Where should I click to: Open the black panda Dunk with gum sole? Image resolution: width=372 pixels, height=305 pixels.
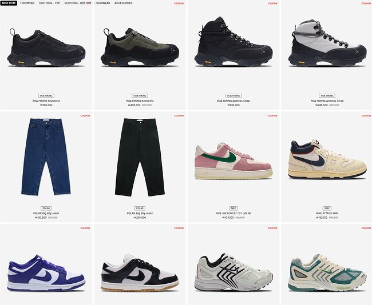tap(140, 273)
